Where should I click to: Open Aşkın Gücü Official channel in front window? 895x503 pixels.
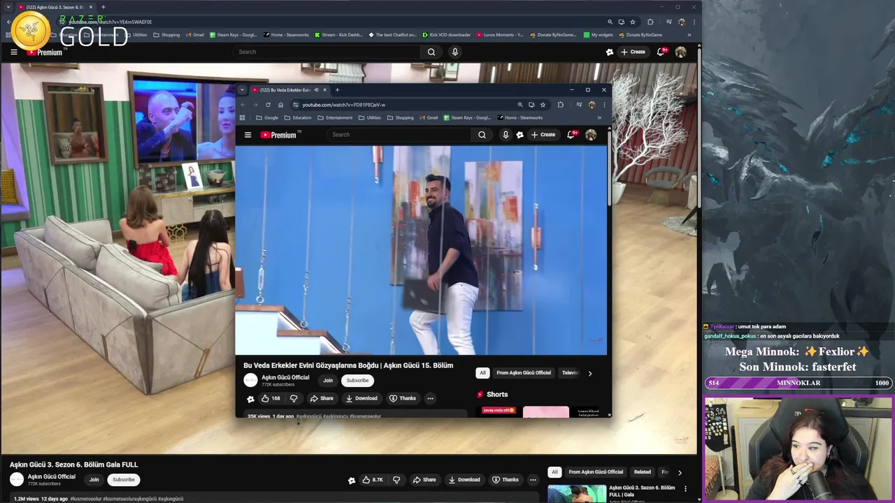(x=285, y=377)
